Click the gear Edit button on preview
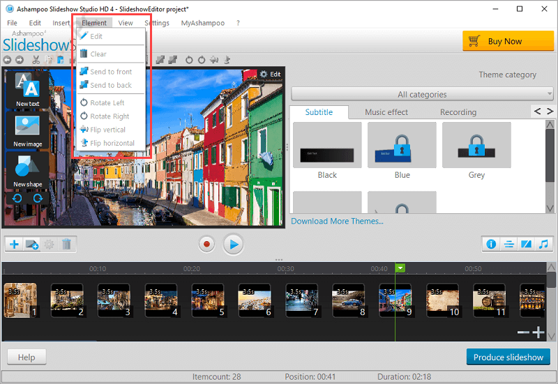 tap(270, 74)
